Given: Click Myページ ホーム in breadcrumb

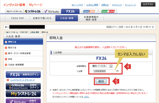Looking at the screenshot, I should 12,32.
